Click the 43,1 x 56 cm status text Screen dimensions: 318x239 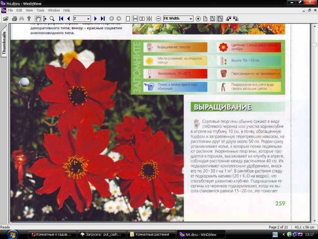coord(304,227)
